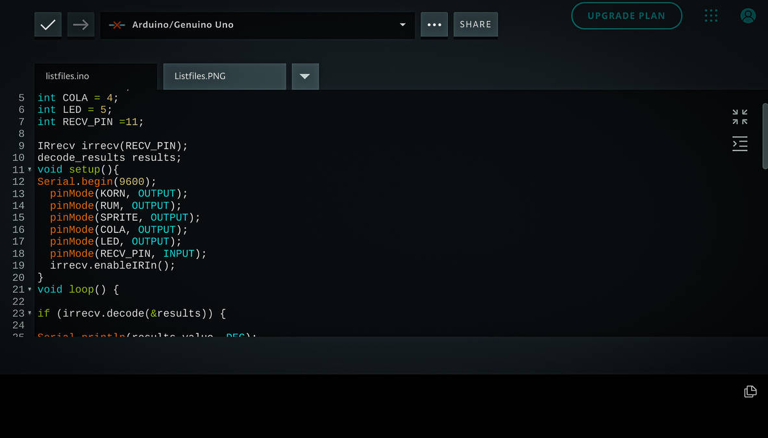Click line number 12 in the gutter
Screen dimensions: 768x438
[19, 182]
